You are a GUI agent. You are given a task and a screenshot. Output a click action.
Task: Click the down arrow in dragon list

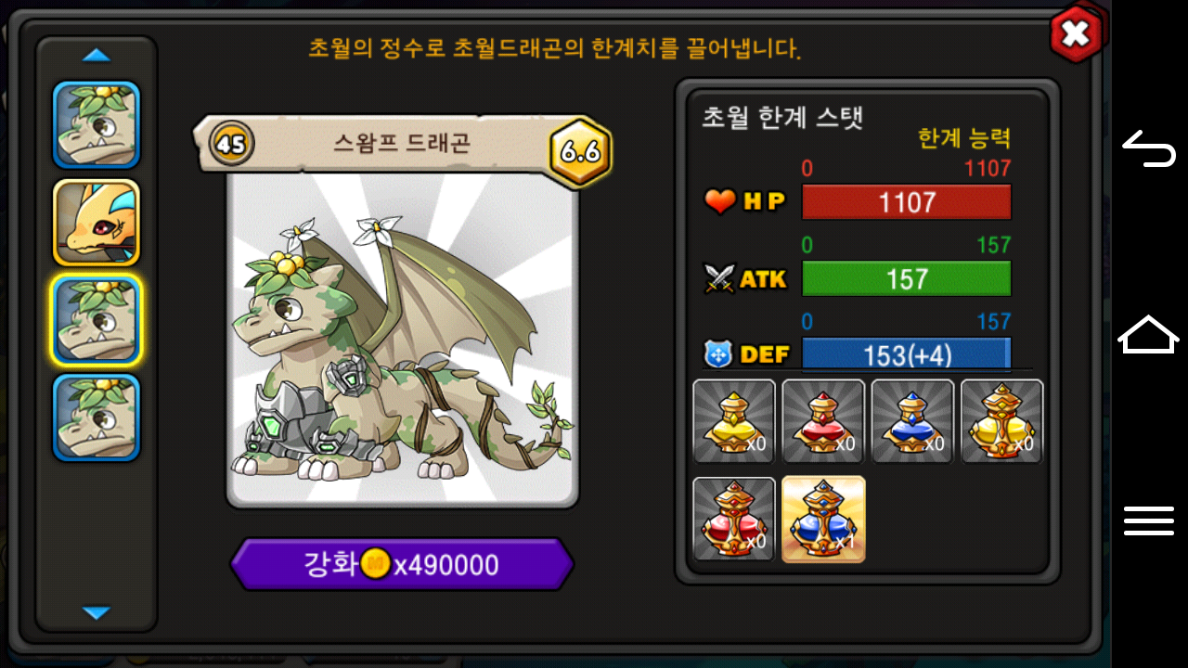(97, 612)
